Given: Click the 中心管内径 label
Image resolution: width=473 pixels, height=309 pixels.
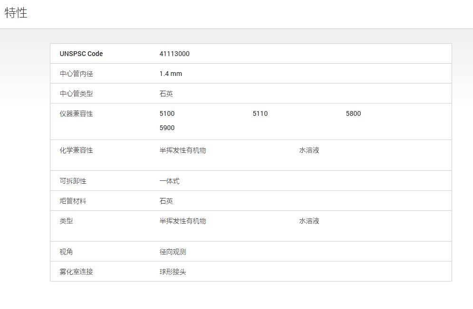Looking at the screenshot, I should point(77,74).
